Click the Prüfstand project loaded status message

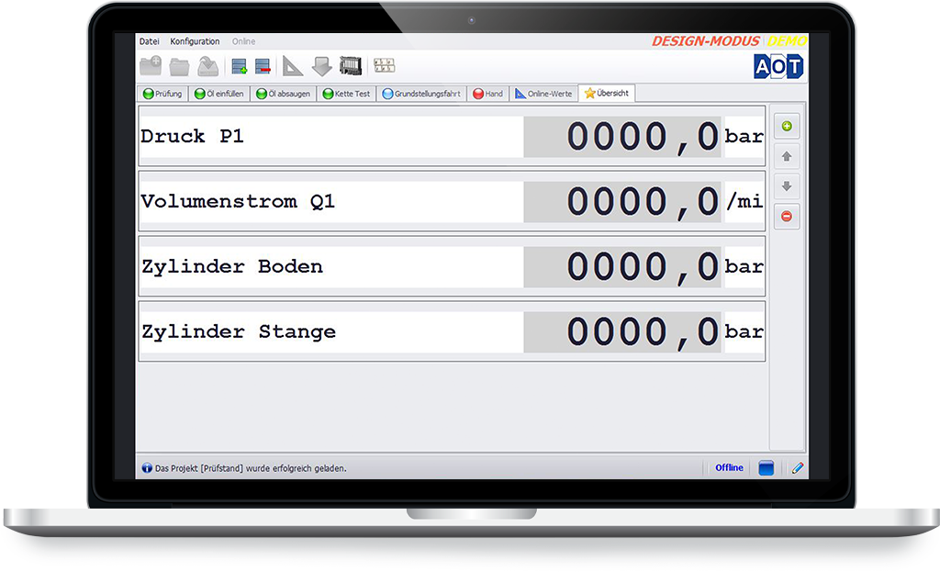coord(251,468)
